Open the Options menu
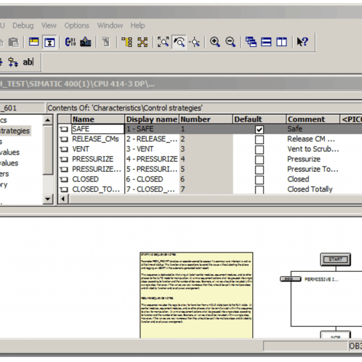Viewport: 362px width, 362px height. tap(76, 25)
